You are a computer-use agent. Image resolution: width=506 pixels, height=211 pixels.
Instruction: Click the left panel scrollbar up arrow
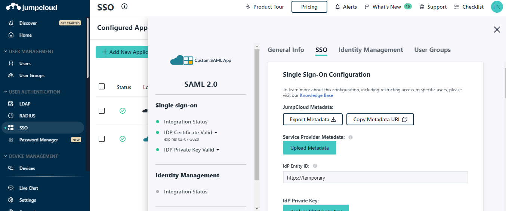[x=257, y=46]
